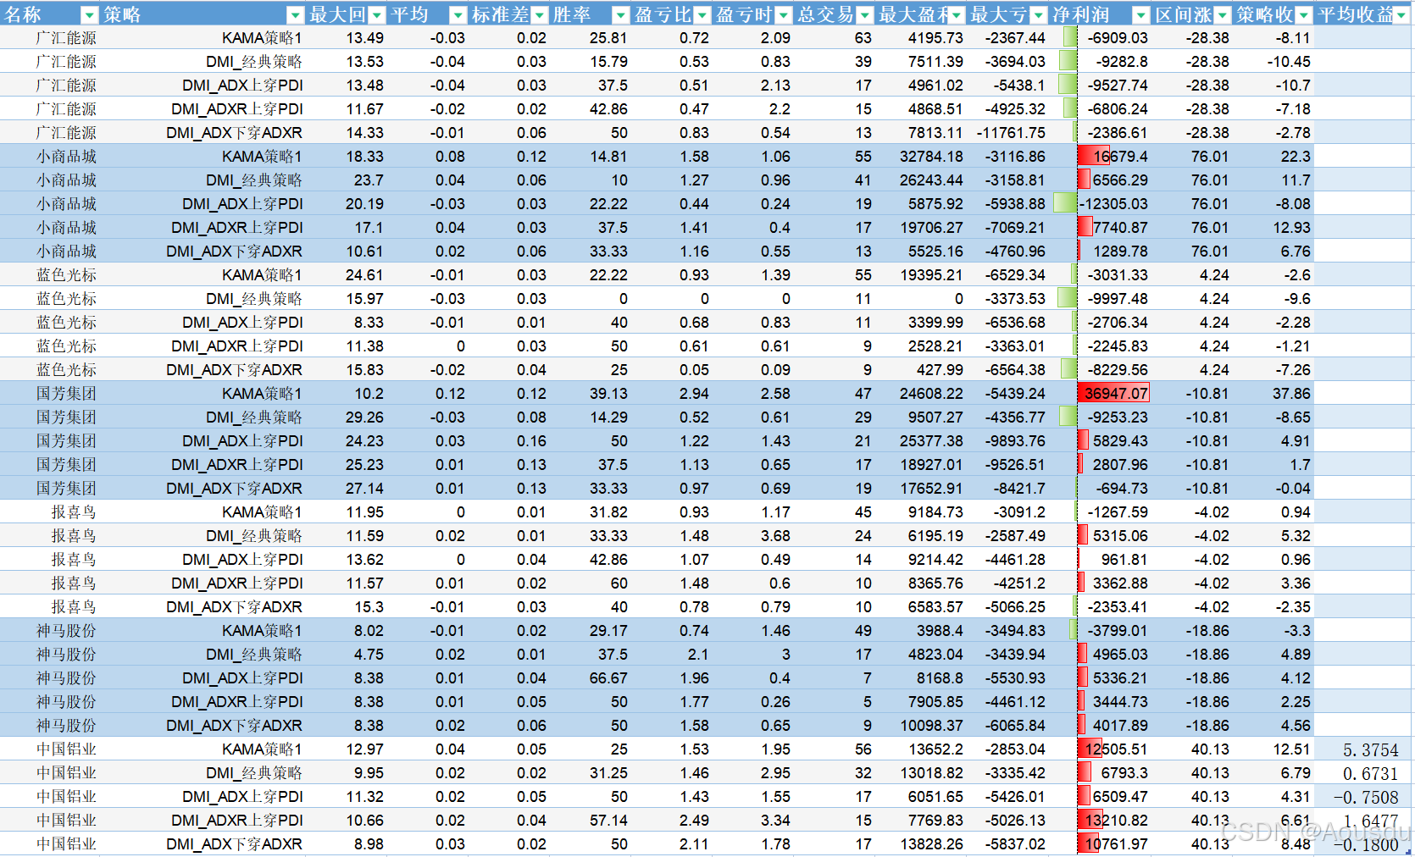Open the 总交易 column filter dropdown
Image resolution: width=1415 pixels, height=857 pixels.
click(864, 15)
